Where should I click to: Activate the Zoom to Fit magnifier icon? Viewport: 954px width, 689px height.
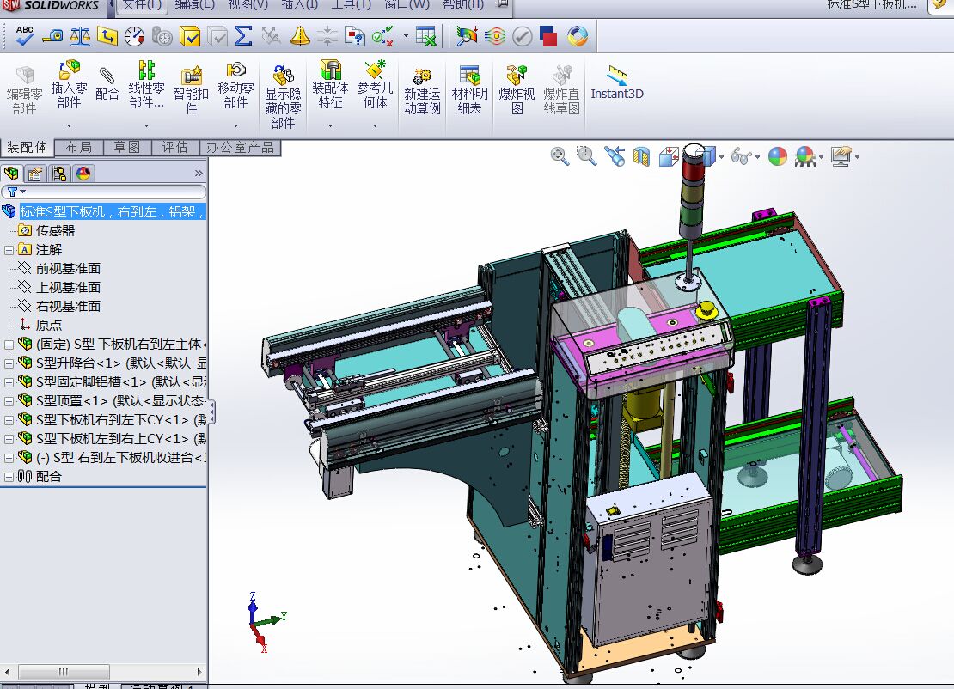(x=560, y=155)
